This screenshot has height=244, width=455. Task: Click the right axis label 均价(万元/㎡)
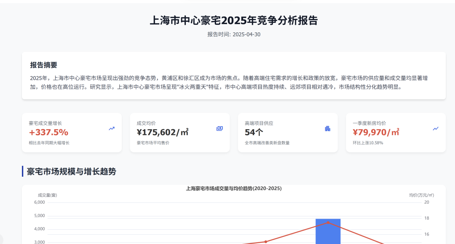pos(421,195)
